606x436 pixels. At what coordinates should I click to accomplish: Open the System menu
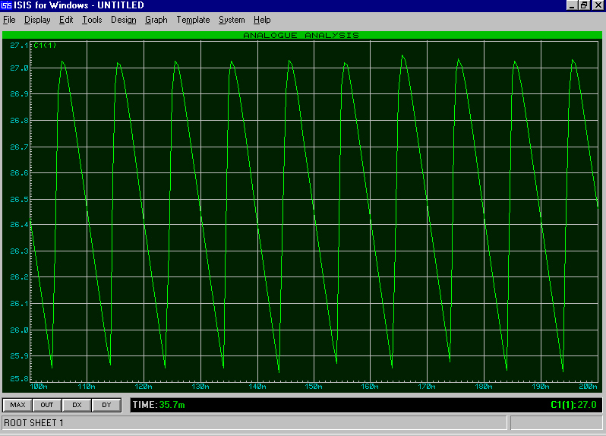click(232, 20)
